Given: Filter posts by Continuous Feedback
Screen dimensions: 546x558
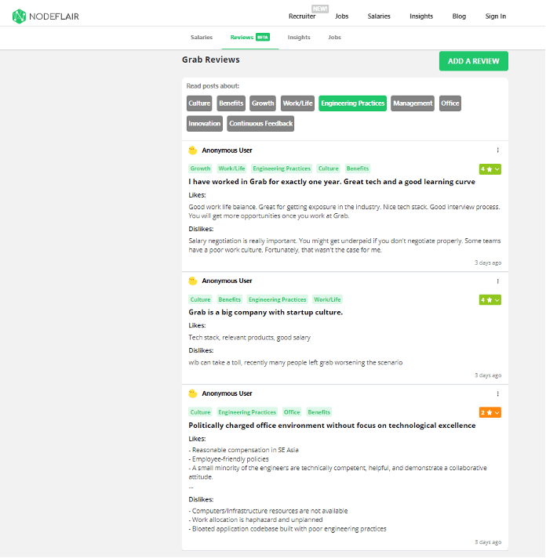Looking at the screenshot, I should pyautogui.click(x=260, y=124).
